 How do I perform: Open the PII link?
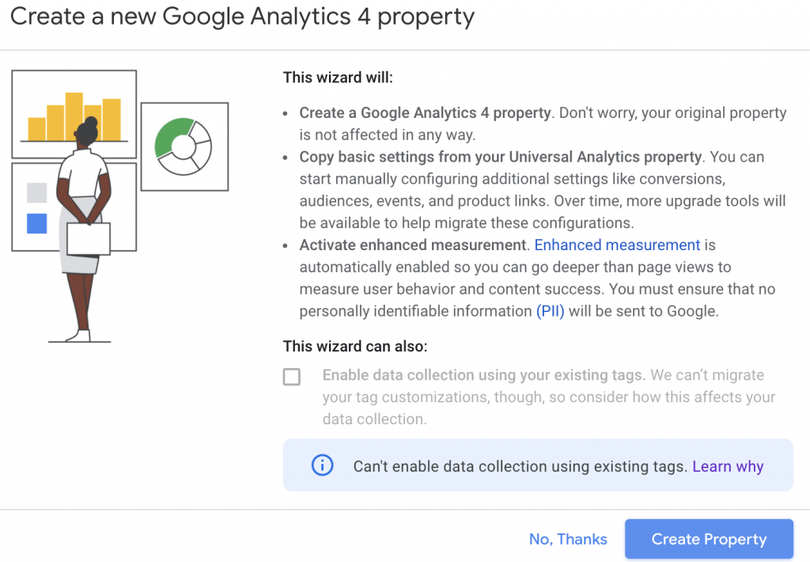(550, 311)
